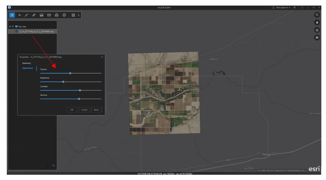Click the Properties dialog title text
326x180 pixels.
(x=41, y=57)
